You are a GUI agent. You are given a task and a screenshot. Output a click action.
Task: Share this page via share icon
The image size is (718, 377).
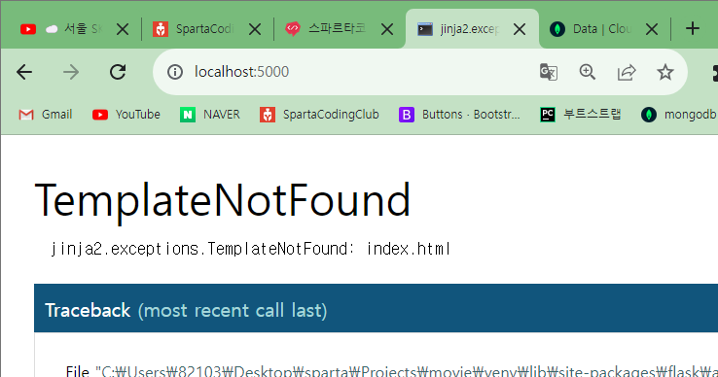(627, 72)
